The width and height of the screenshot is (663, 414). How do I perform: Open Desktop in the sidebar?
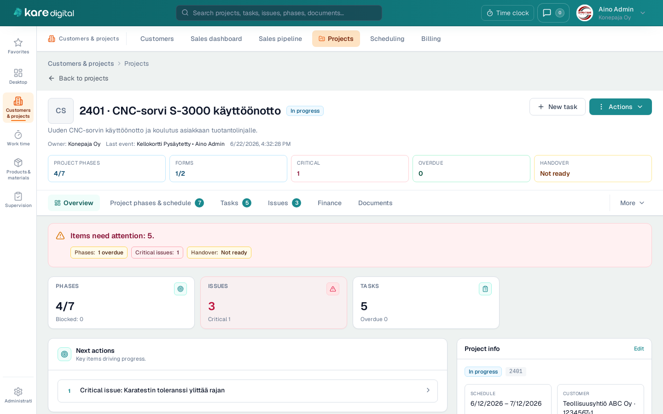tap(18, 76)
